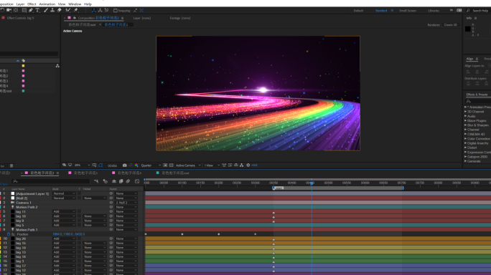Click the blue Position value text
Viewport: 491px width, 275px height.
coord(69,234)
